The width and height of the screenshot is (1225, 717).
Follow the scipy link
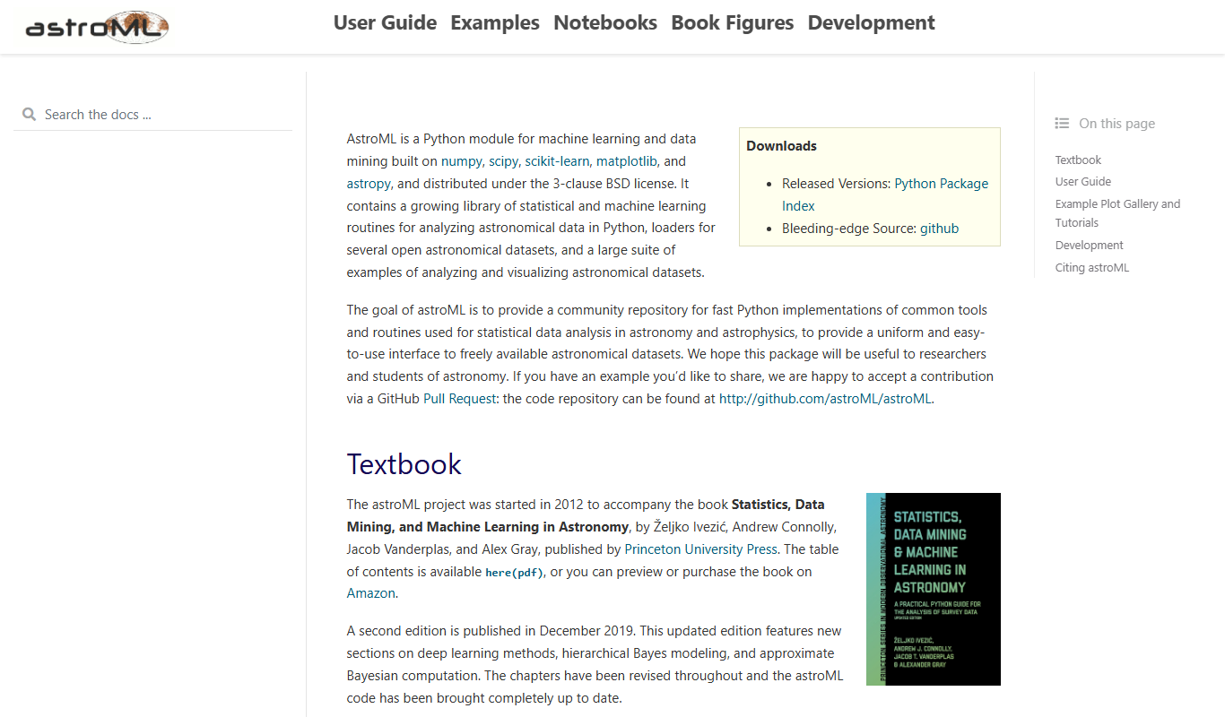[x=503, y=161]
